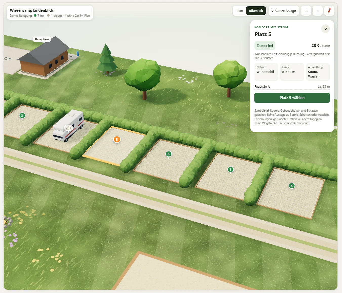Show the whole site with Ganze Anlage
342x293 pixels.
click(284, 11)
